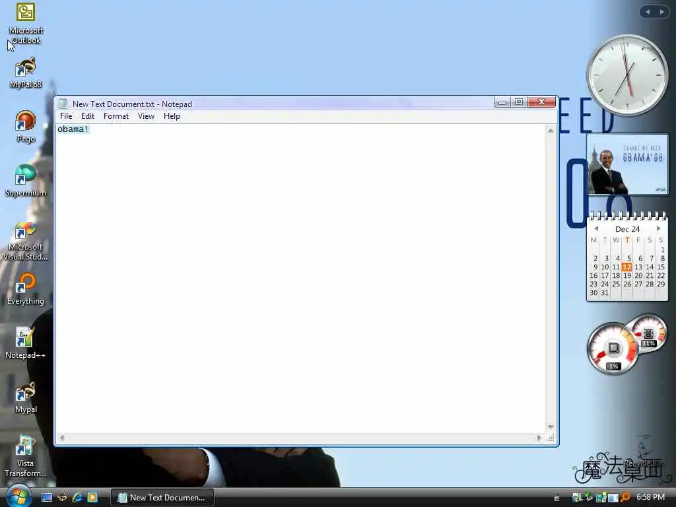The width and height of the screenshot is (676, 507).
Task: Click the horizontal scrollbar right arrow
Action: point(539,438)
